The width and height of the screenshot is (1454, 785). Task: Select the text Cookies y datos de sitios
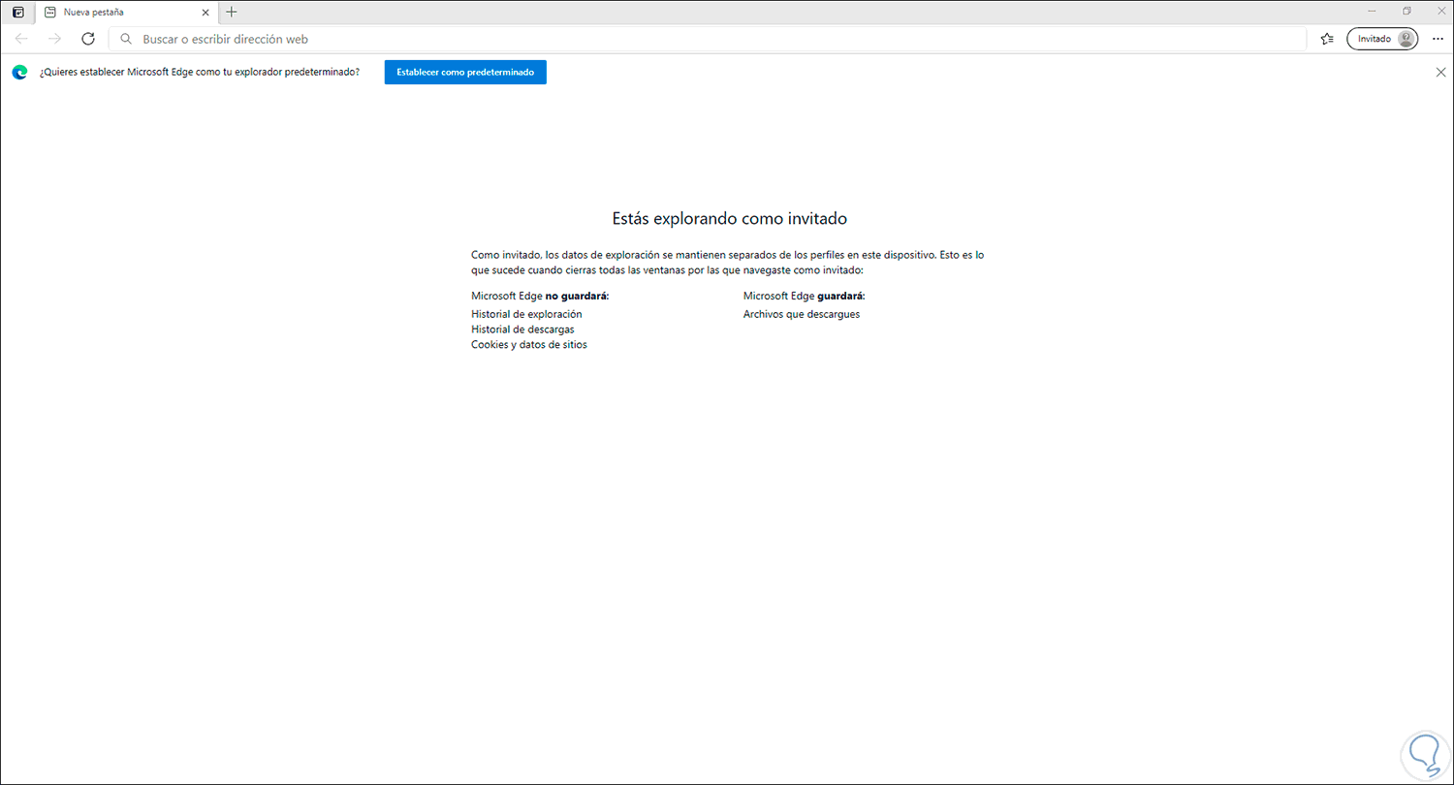[x=529, y=345]
